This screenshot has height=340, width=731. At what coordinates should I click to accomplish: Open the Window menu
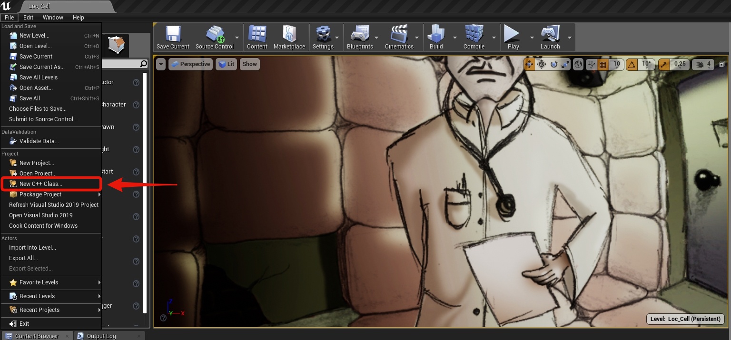tap(53, 18)
